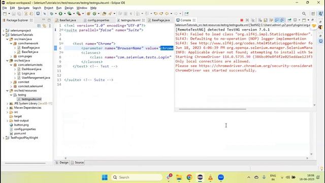Screen dimensions: 325x183
Task: Open the Open Console dropdown arrow
Action: [x=308, y=20]
